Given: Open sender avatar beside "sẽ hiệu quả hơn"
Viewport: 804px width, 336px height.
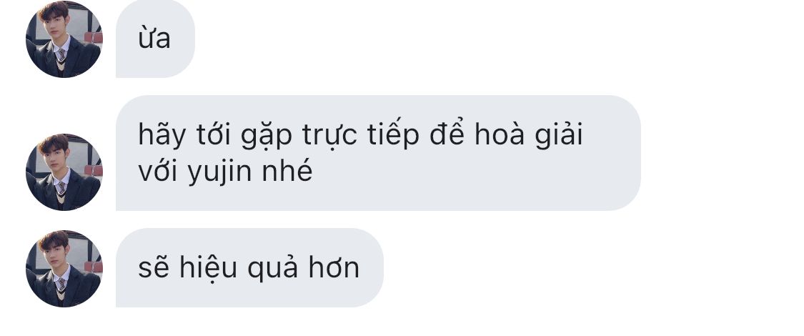Looking at the screenshot, I should [64, 268].
